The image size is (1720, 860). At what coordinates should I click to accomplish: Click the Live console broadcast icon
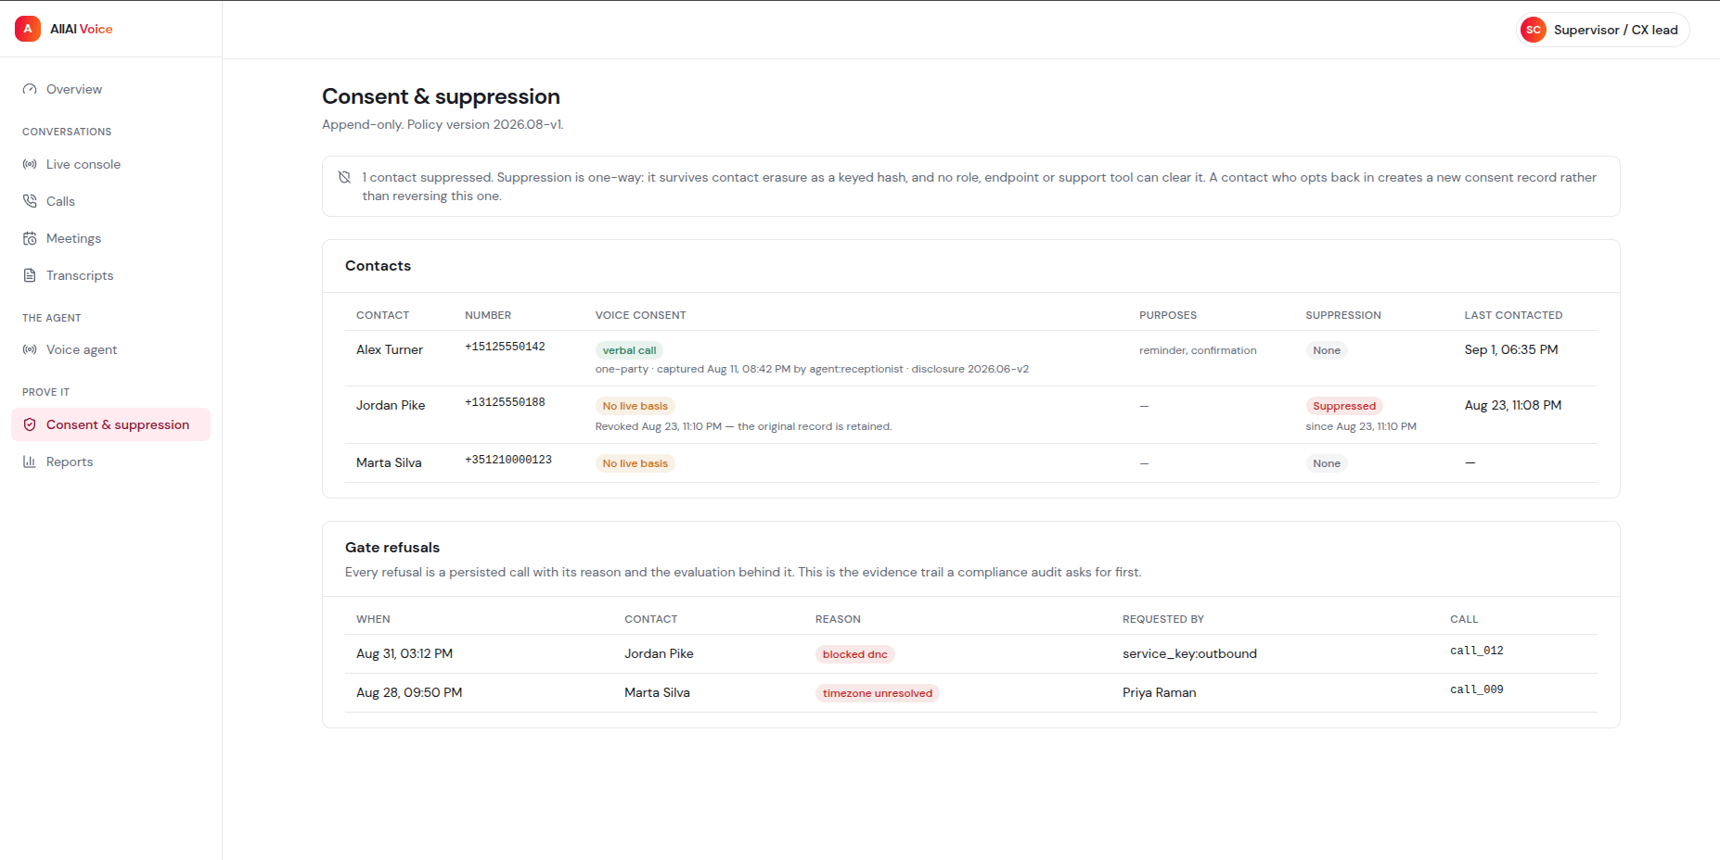point(30,164)
